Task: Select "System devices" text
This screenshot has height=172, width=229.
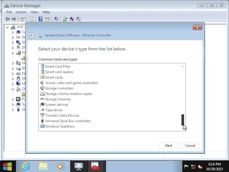Action: point(57,105)
